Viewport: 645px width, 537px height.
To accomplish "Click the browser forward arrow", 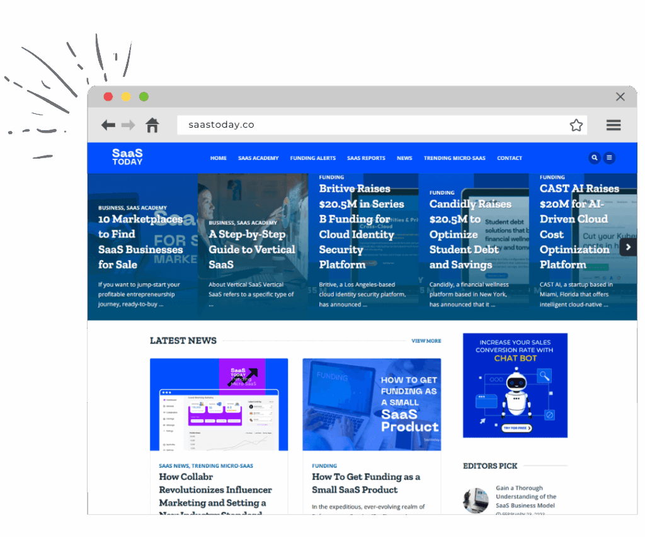I will point(128,125).
